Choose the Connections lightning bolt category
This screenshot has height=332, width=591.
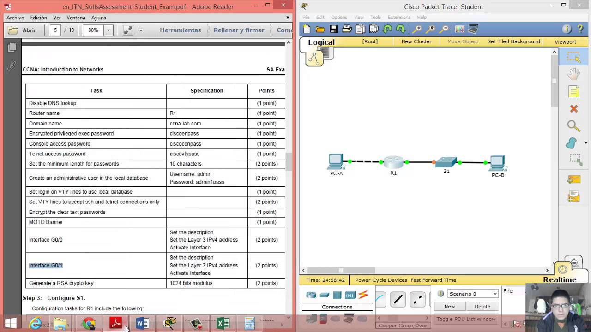(363, 295)
